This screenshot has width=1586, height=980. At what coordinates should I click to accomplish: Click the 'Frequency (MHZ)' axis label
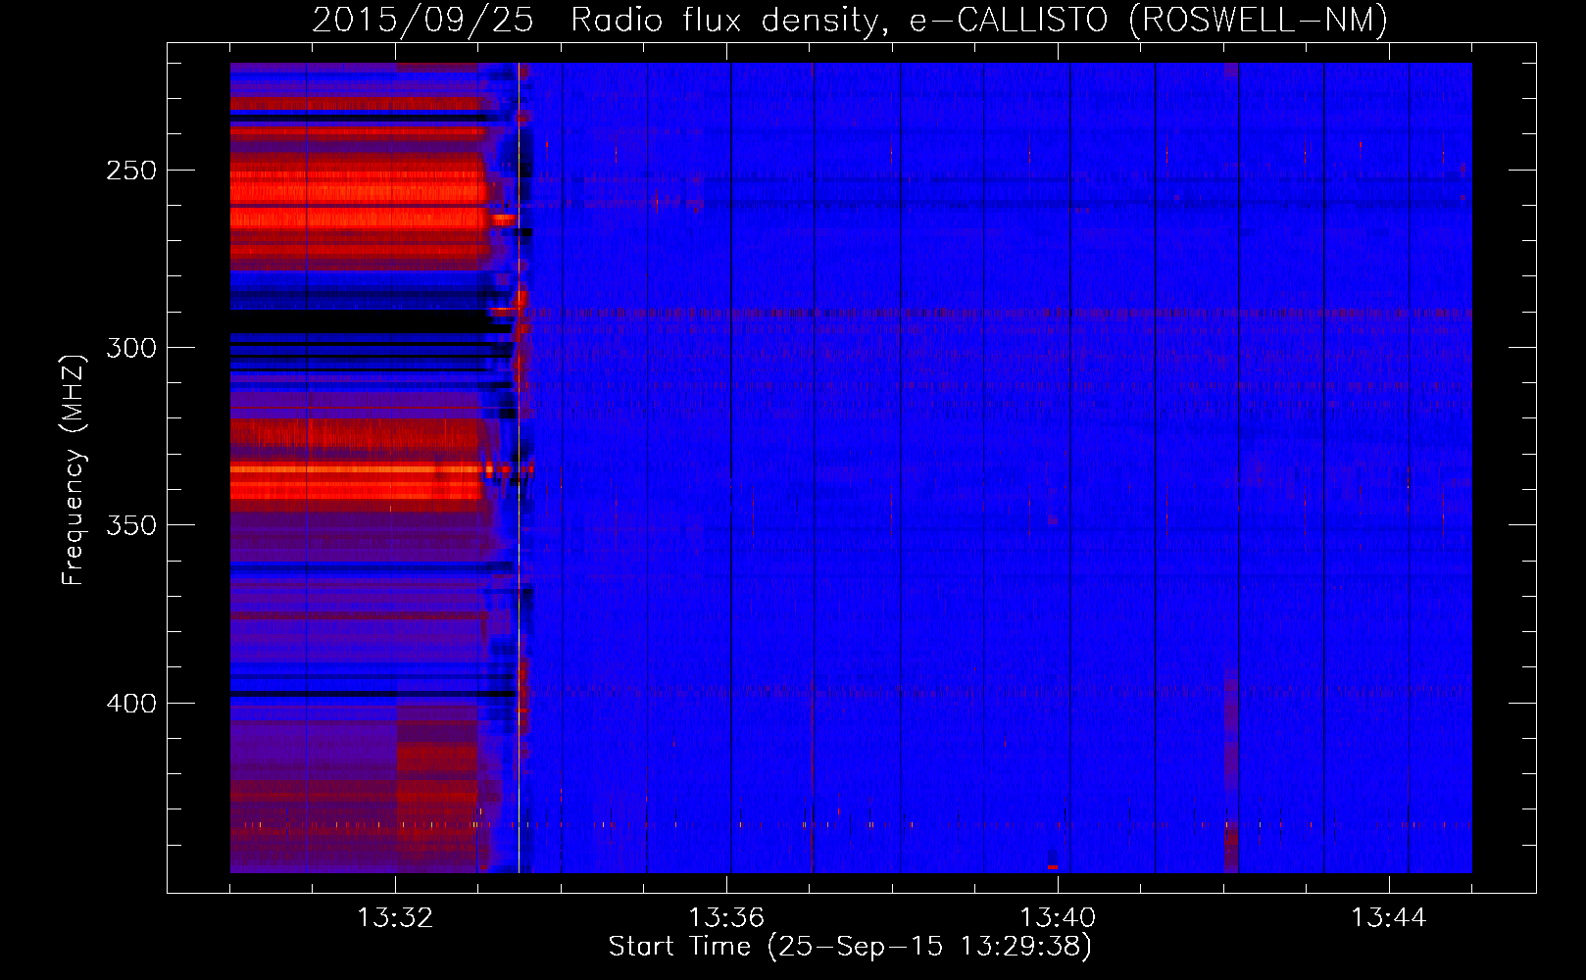[74, 469]
